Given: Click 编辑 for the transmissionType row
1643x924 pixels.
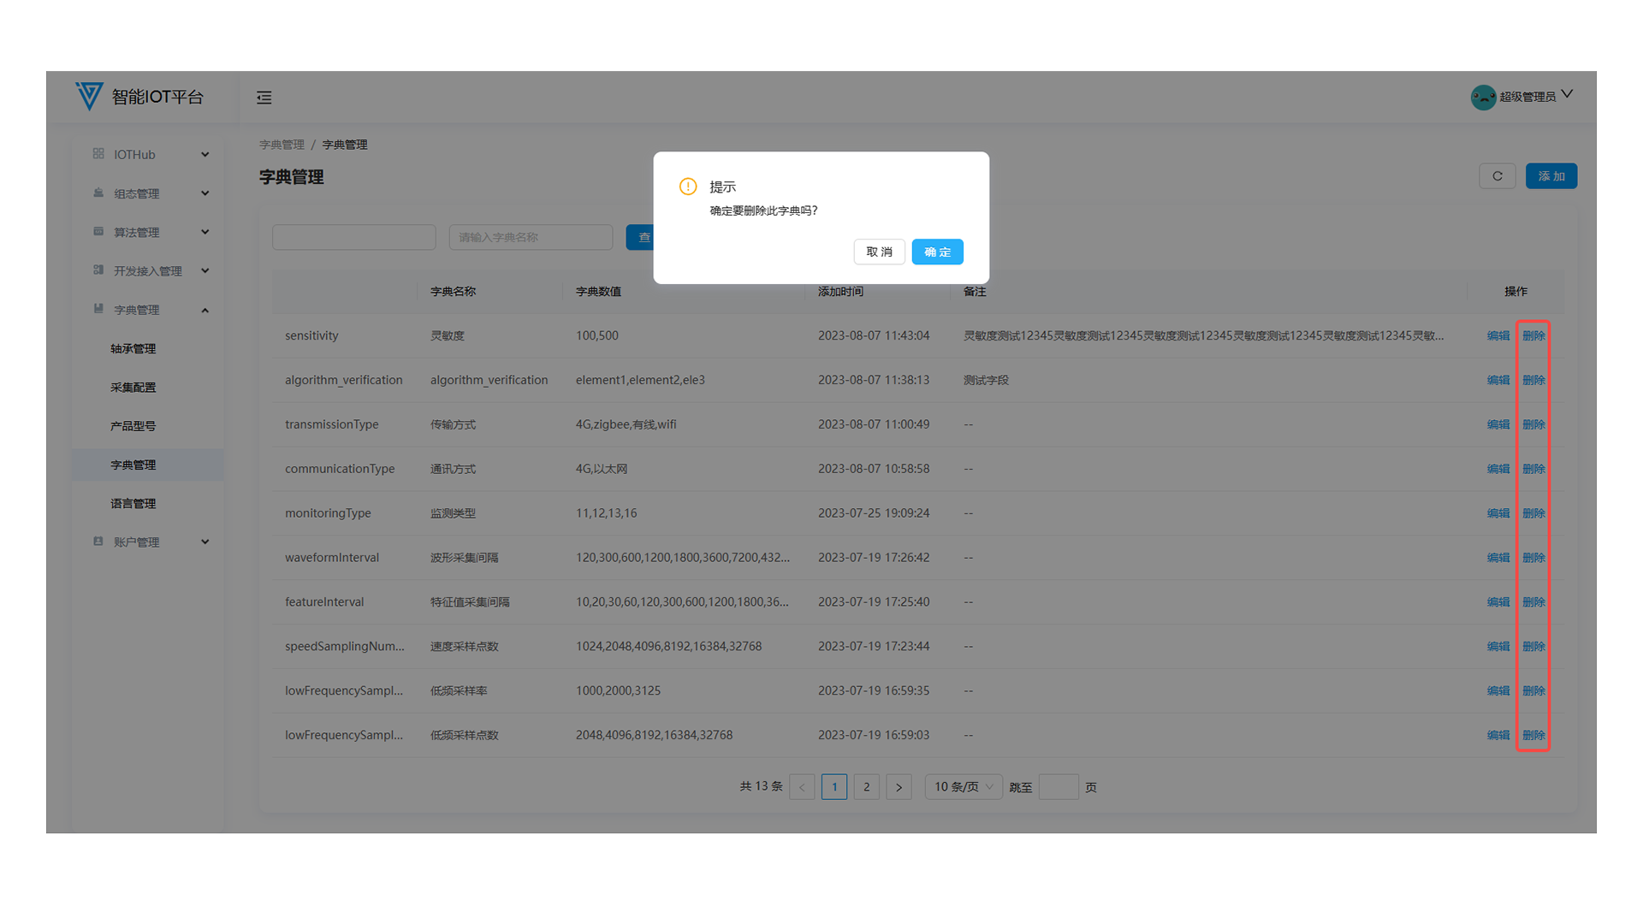Looking at the screenshot, I should (1498, 424).
